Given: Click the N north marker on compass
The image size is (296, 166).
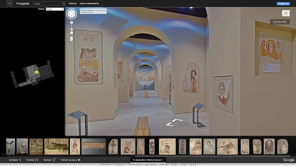Looking at the screenshot, I should point(71,19).
